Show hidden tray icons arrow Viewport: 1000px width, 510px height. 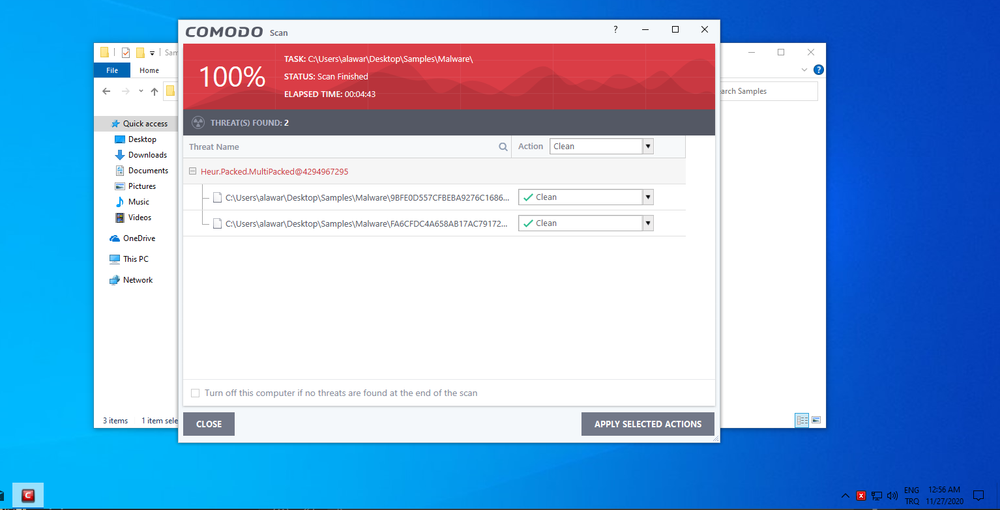tap(845, 496)
